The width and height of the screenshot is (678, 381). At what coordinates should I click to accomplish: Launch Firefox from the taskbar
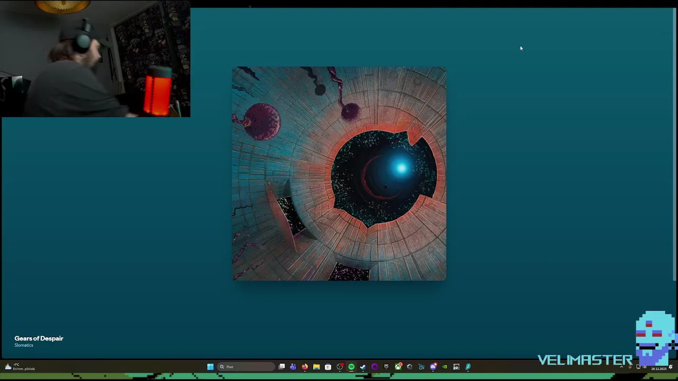pos(305,367)
